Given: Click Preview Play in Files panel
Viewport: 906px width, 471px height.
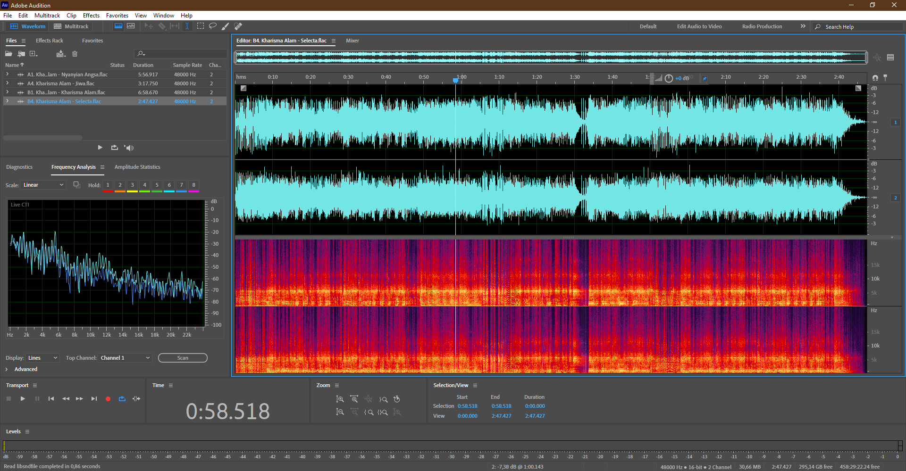Looking at the screenshot, I should pos(100,148).
